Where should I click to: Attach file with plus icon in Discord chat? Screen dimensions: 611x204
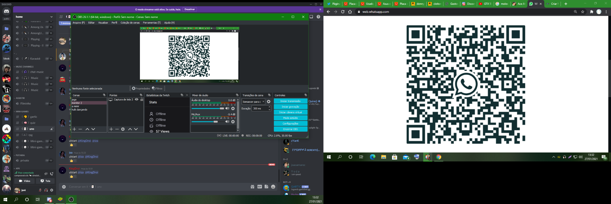tap(64, 187)
